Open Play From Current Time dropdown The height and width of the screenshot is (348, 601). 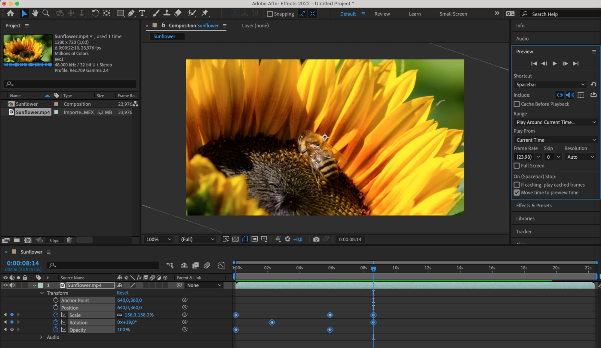[x=556, y=140]
